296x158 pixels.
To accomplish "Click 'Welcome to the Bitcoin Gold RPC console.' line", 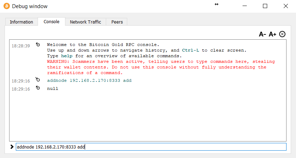I will coord(103,45).
